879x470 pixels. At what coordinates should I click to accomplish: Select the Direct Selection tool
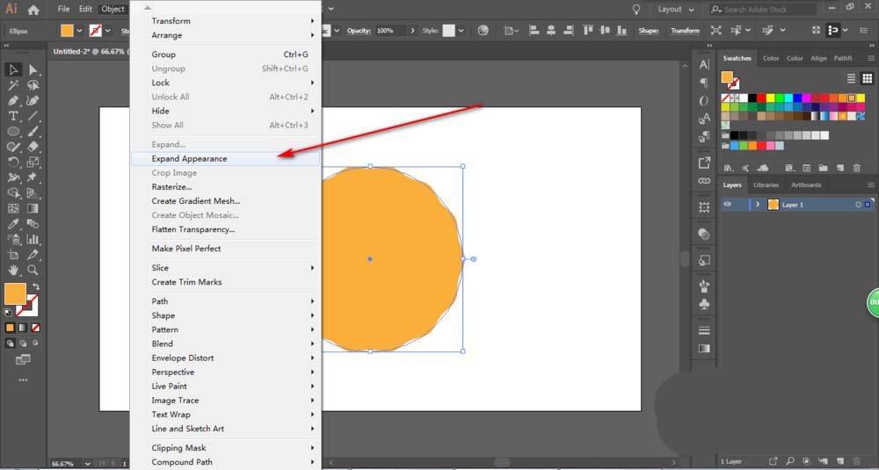[33, 70]
